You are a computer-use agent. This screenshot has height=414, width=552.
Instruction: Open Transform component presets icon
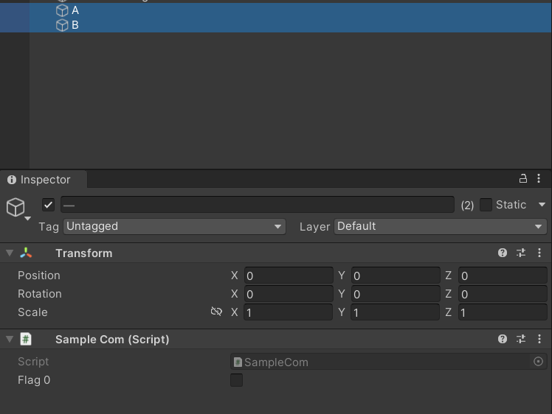pyautogui.click(x=521, y=253)
